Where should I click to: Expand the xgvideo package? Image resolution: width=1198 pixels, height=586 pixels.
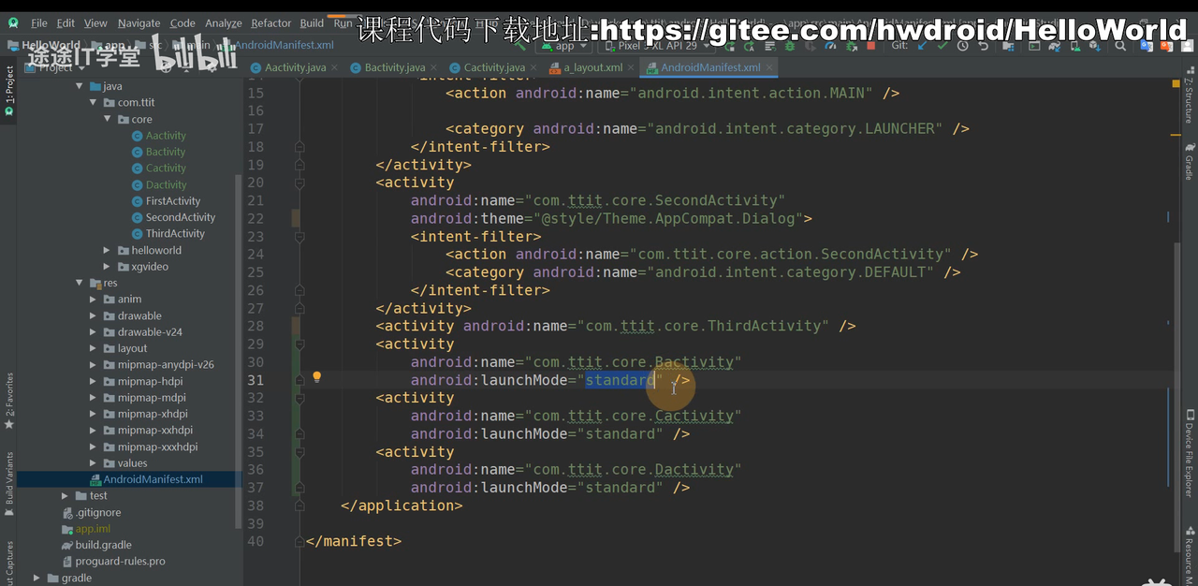(108, 267)
